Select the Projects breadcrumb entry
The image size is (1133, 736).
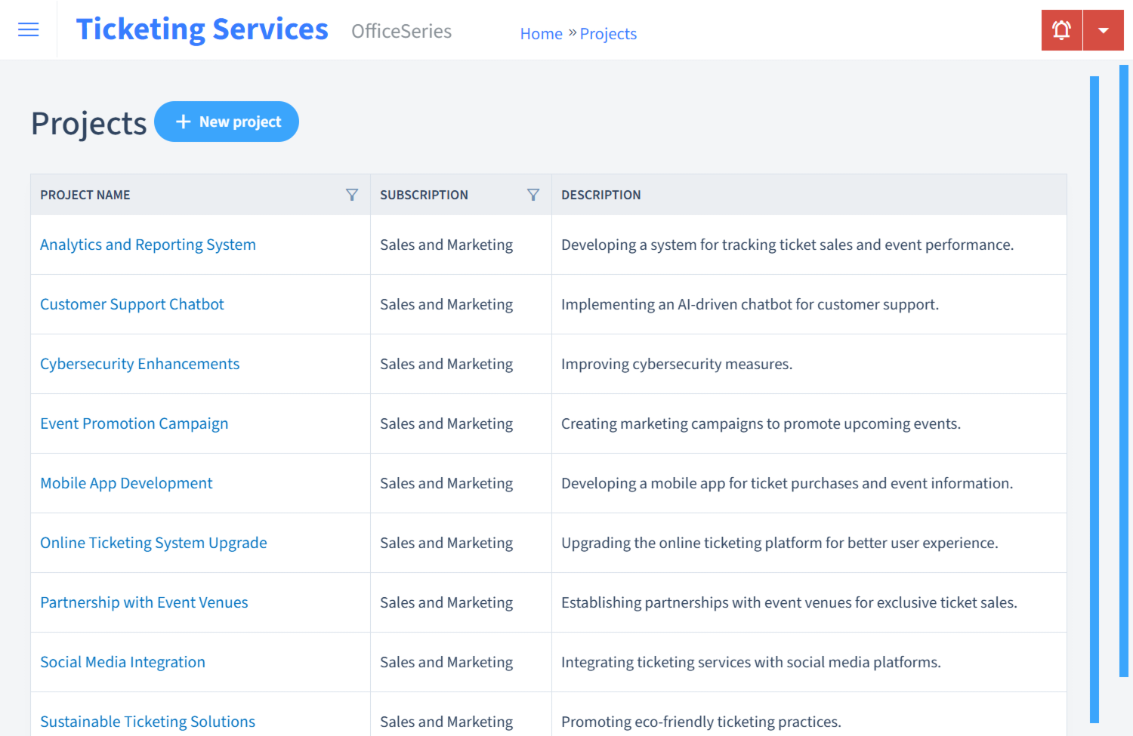pos(608,33)
